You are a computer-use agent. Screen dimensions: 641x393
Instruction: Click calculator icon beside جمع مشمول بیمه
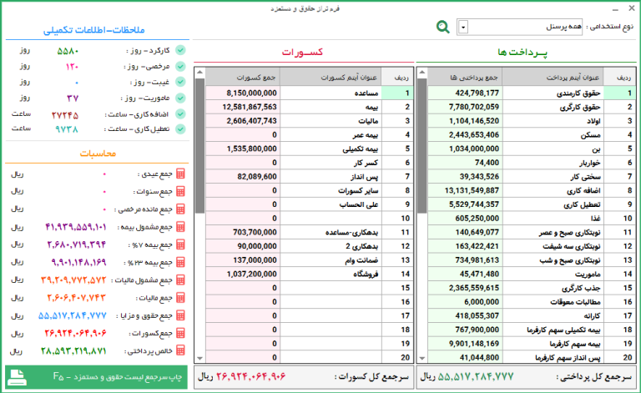180,227
